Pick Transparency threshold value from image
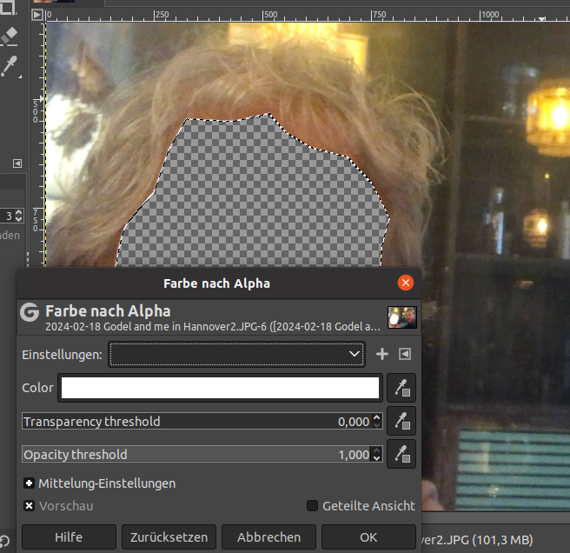This screenshot has width=570, height=553. [401, 421]
